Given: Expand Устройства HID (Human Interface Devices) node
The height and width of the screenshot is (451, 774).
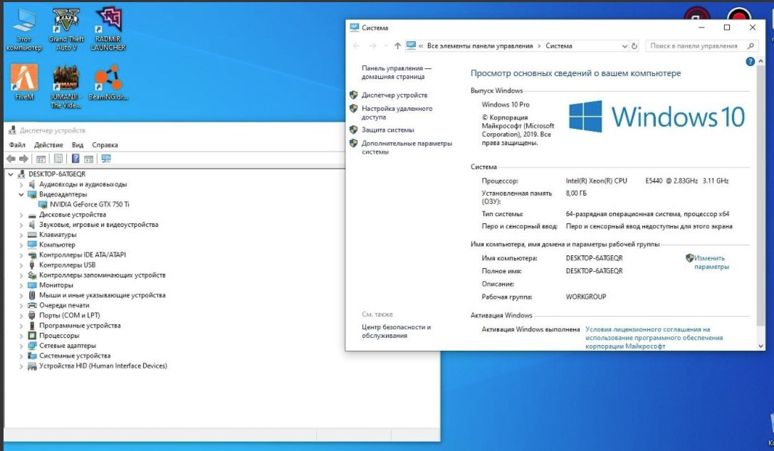Looking at the screenshot, I should (x=21, y=366).
